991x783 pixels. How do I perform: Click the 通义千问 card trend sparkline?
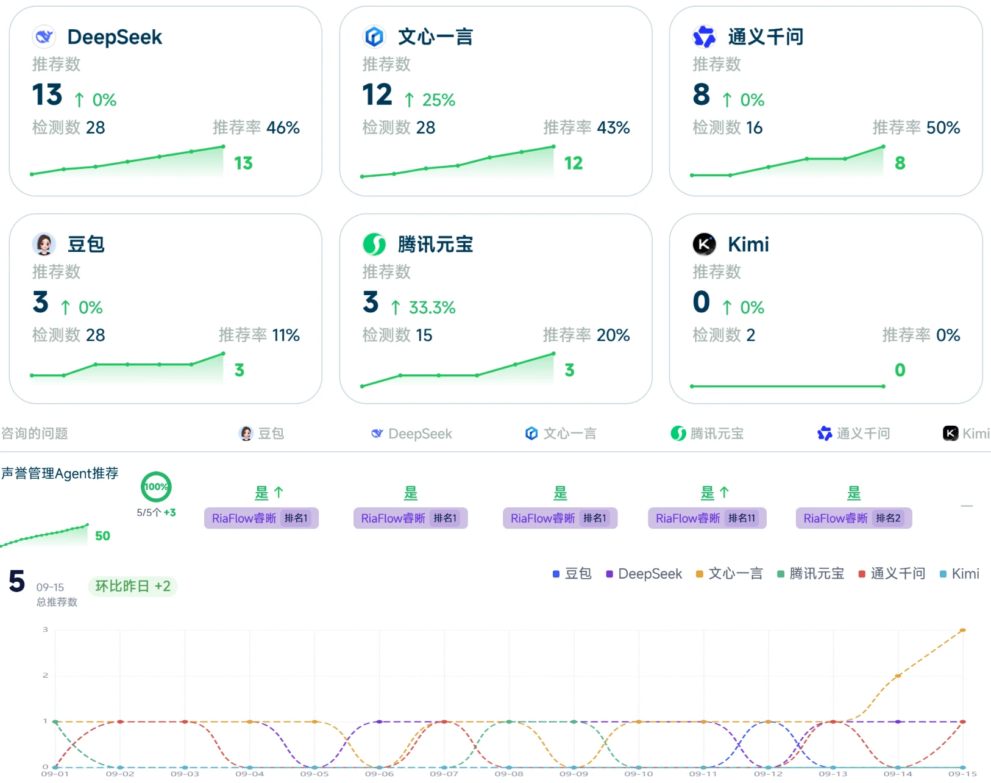point(787,161)
